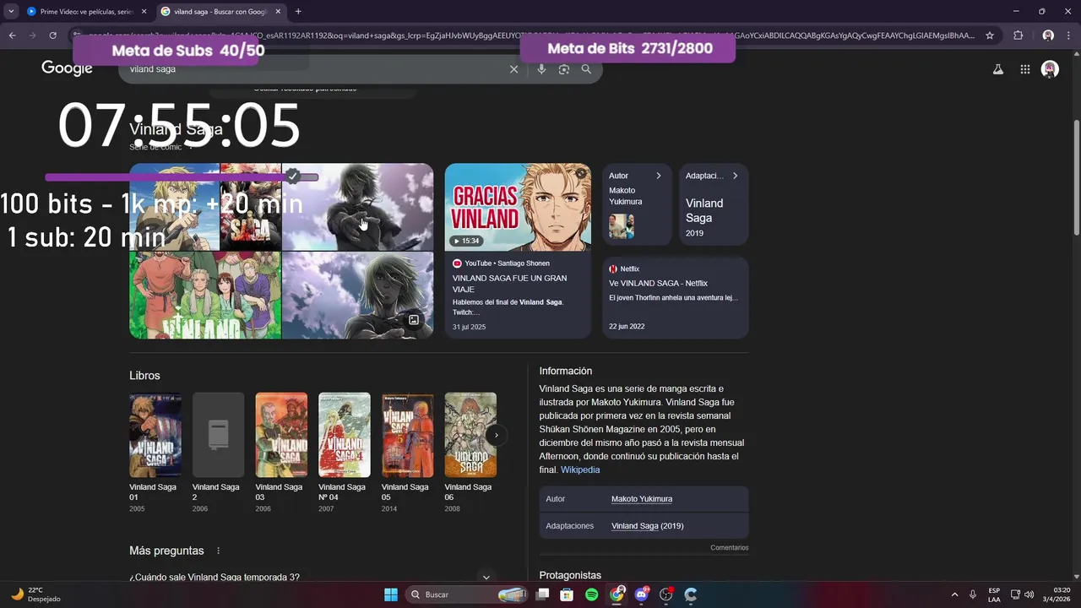1081x608 pixels.
Task: Open the Más preguntas three-dot menu
Action: tap(218, 551)
